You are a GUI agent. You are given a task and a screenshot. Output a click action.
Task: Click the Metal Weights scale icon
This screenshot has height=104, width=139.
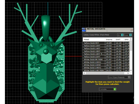[x=84, y=30]
